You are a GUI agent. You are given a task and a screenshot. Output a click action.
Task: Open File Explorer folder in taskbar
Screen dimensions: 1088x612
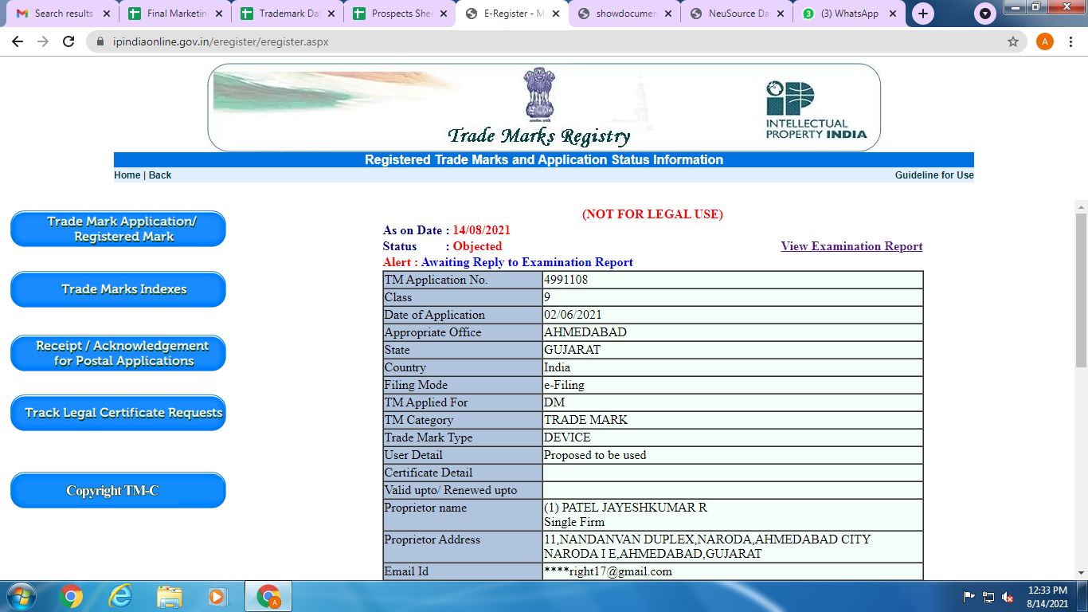(169, 596)
